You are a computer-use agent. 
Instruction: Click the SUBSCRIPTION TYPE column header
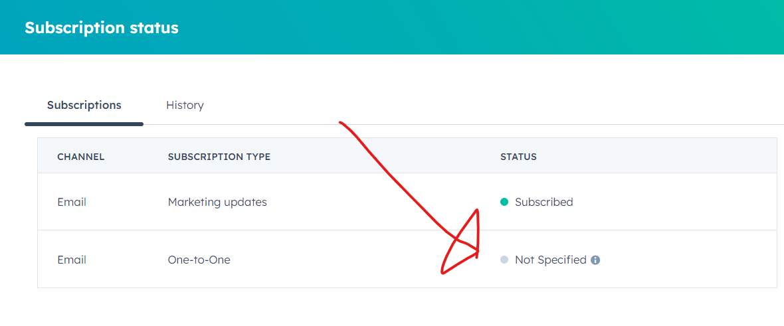219,157
